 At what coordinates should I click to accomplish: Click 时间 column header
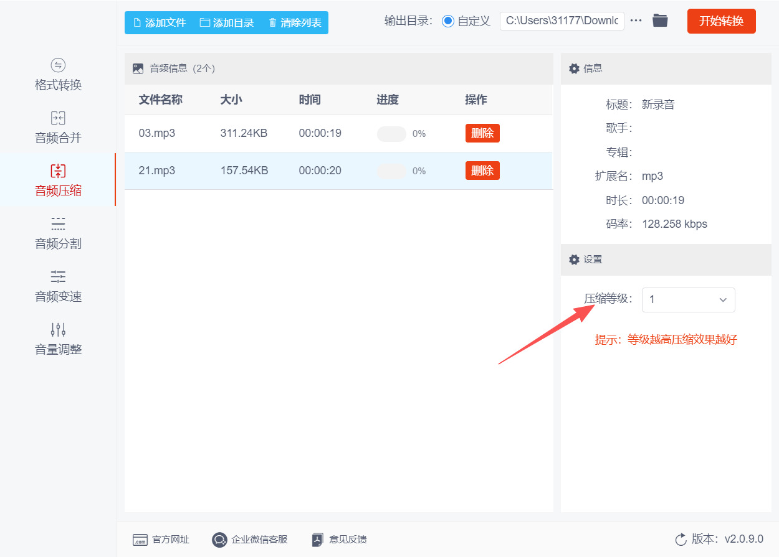coord(310,100)
